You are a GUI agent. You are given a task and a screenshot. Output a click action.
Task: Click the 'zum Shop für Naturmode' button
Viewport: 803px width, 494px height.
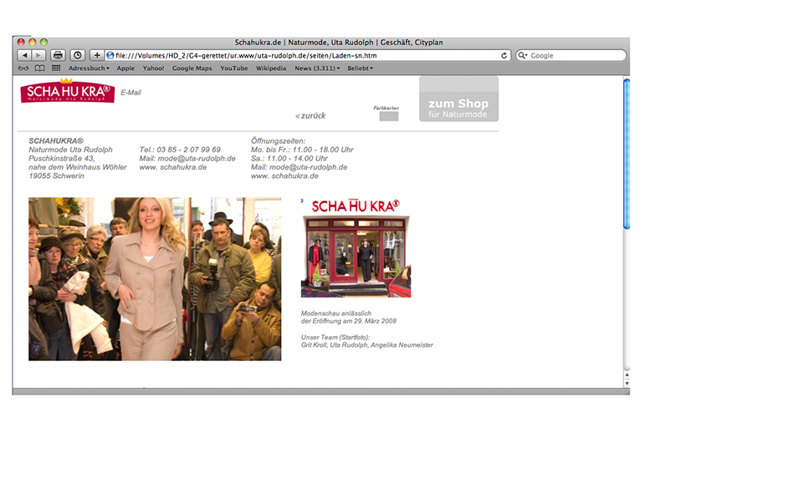(x=458, y=99)
